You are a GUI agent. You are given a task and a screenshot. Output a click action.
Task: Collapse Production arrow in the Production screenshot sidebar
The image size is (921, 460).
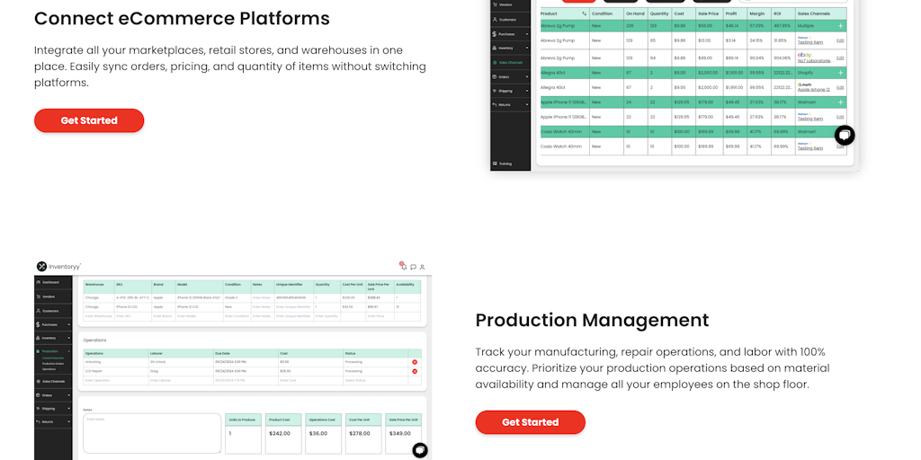[68, 351]
